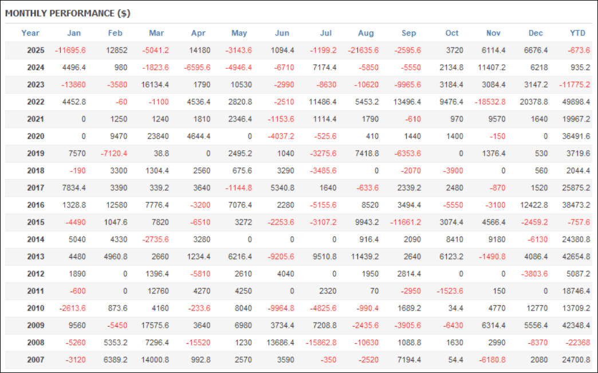
Task: Click the July 2008 loss -15862.8
Action: pyautogui.click(x=321, y=343)
